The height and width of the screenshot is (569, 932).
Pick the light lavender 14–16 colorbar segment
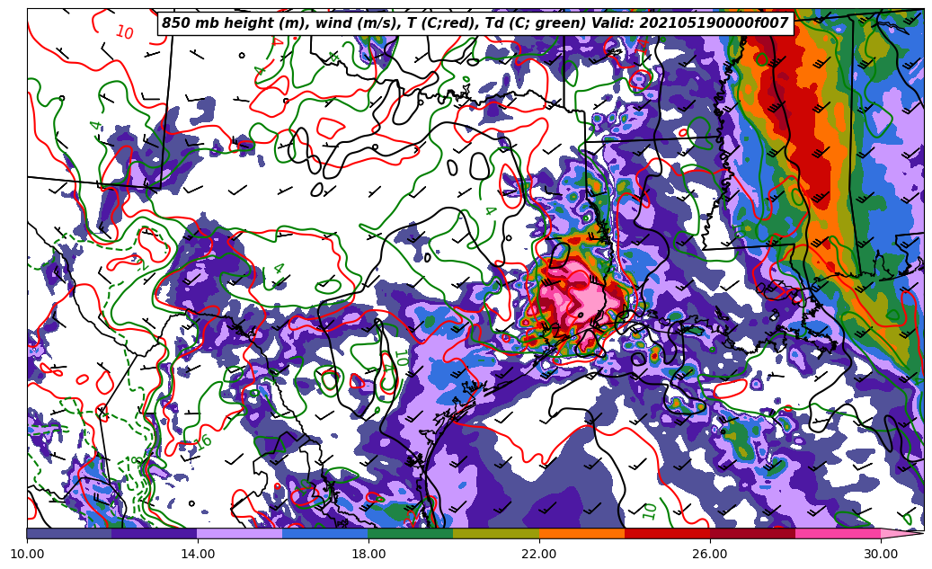click(x=239, y=533)
